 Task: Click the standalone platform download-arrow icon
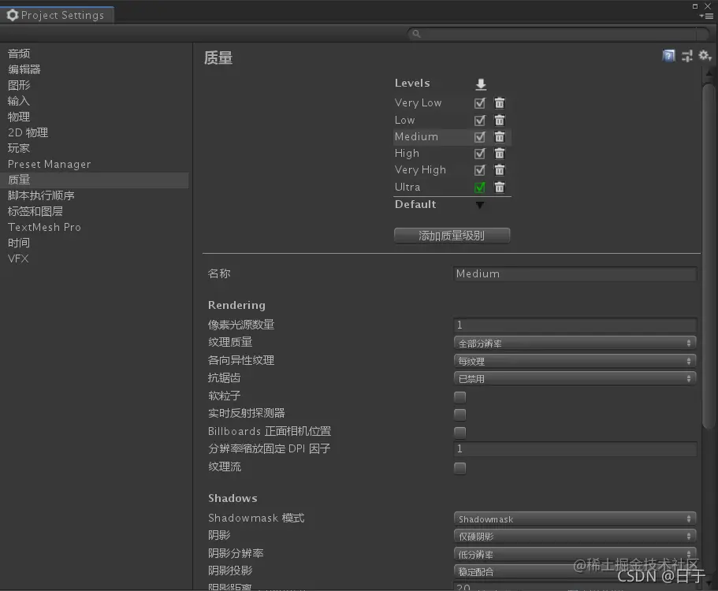[480, 84]
